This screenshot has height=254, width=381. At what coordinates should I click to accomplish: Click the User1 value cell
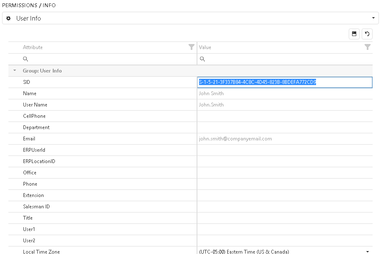click(x=285, y=229)
